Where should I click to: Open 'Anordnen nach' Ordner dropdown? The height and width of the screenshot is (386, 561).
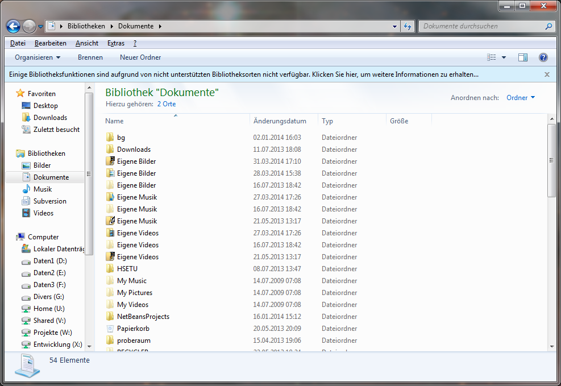pyautogui.click(x=521, y=98)
